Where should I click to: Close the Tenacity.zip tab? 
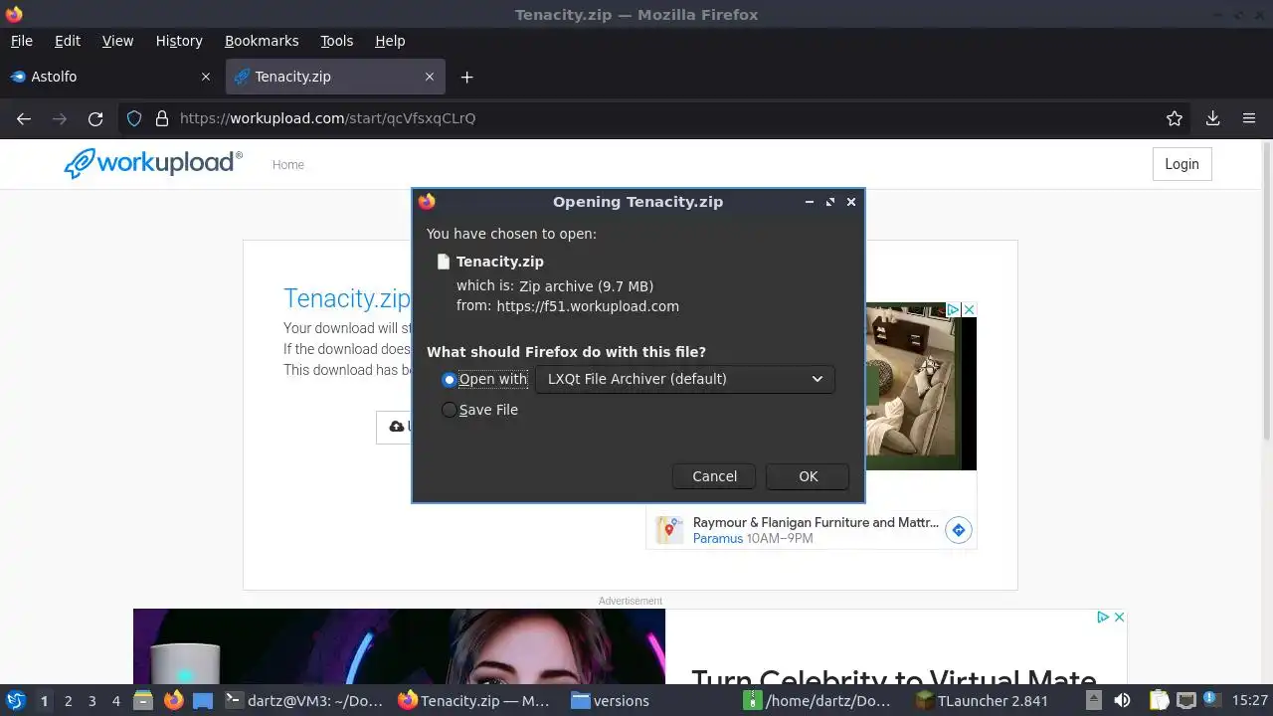coord(430,77)
